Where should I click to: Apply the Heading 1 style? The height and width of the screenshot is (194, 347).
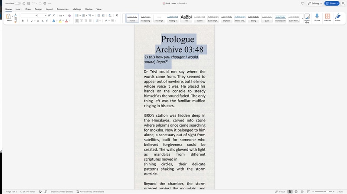point(159,18)
